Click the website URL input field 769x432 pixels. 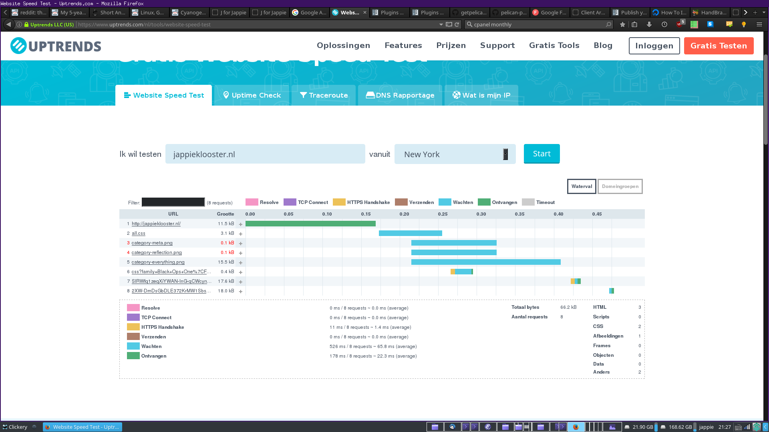(265, 154)
